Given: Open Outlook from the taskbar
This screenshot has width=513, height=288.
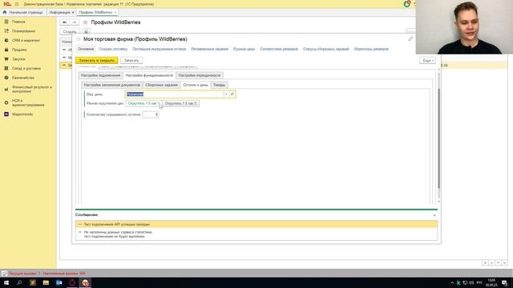Looking at the screenshot, I should pyautogui.click(x=59, y=282).
